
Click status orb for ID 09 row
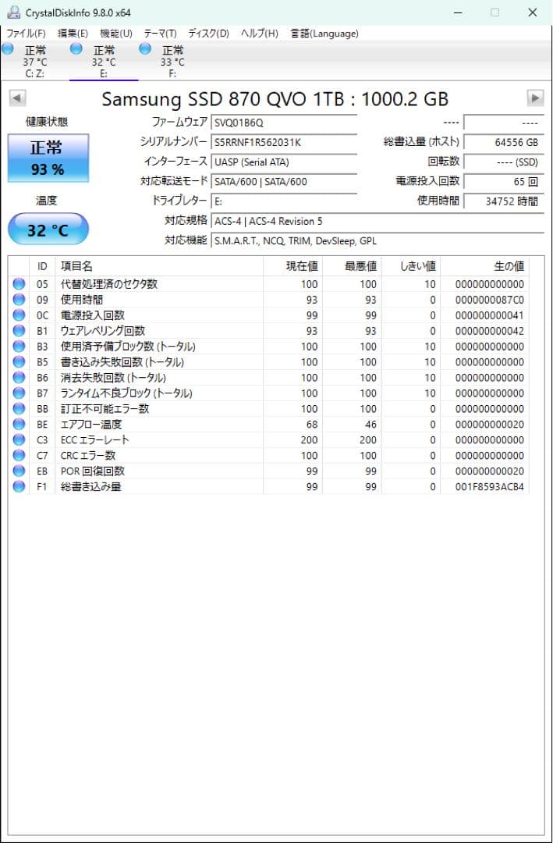tap(19, 300)
